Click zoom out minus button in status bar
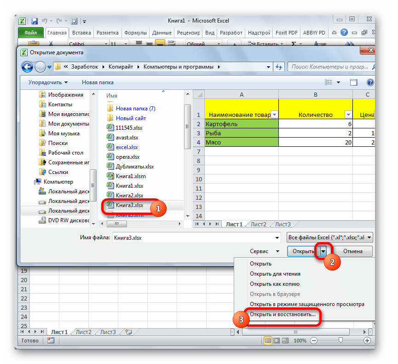Image resolution: width=398 pixels, height=364 pixels. pyautogui.click(x=314, y=341)
